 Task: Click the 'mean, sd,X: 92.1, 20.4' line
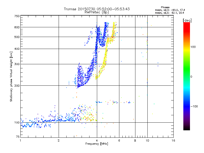pyautogui.click(x=170, y=13)
